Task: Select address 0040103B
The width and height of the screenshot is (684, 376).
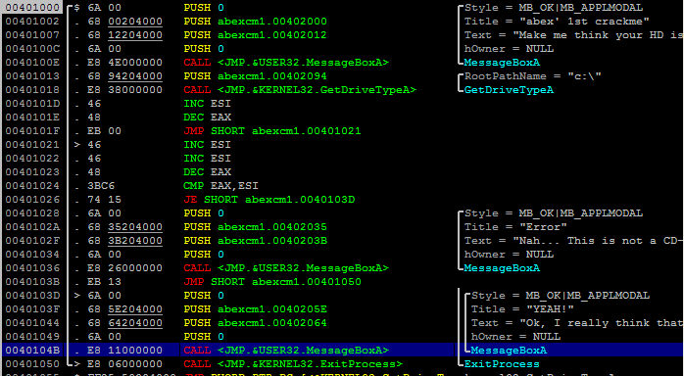Action: pyautogui.click(x=32, y=282)
